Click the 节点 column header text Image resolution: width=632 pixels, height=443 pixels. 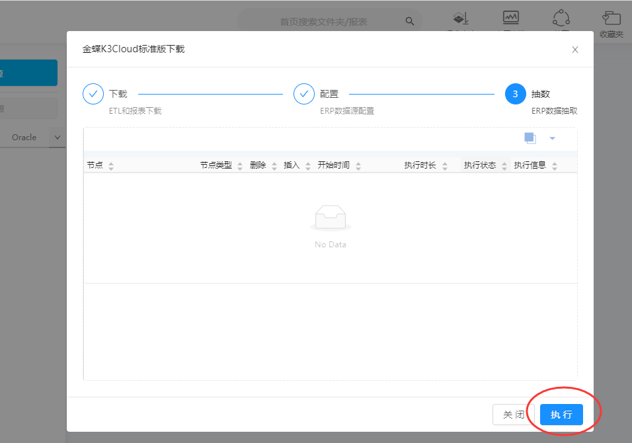[95, 165]
